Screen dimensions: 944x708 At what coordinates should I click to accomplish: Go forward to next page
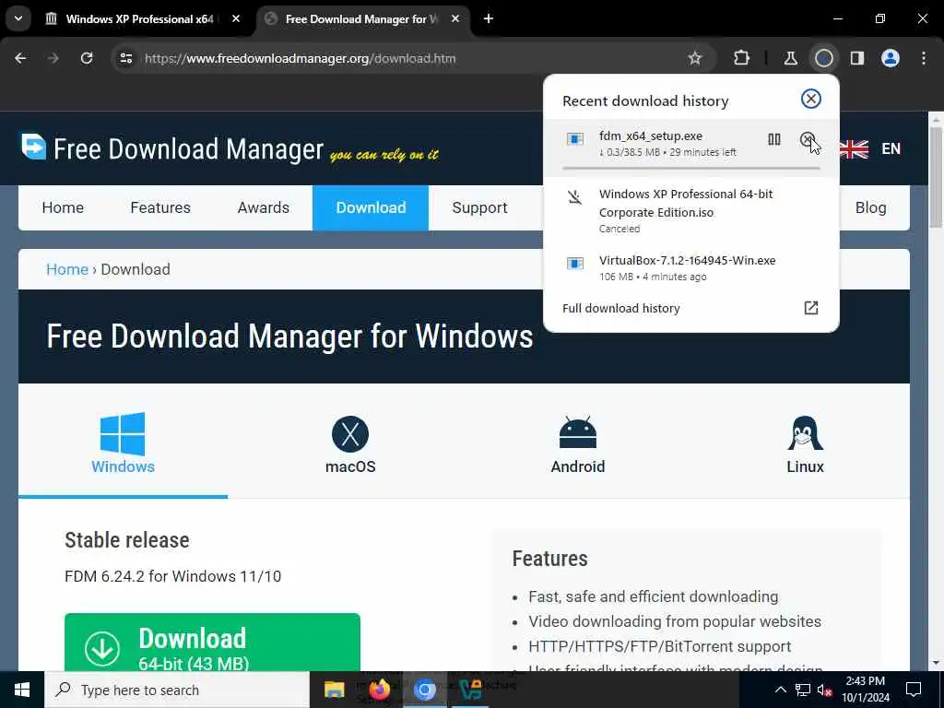(x=53, y=58)
